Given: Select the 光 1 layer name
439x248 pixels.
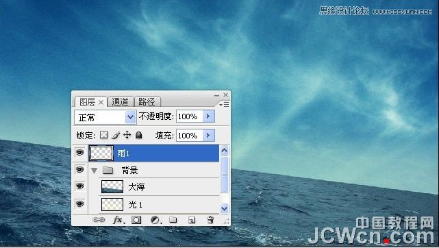Looking at the screenshot, I should click(x=135, y=205).
